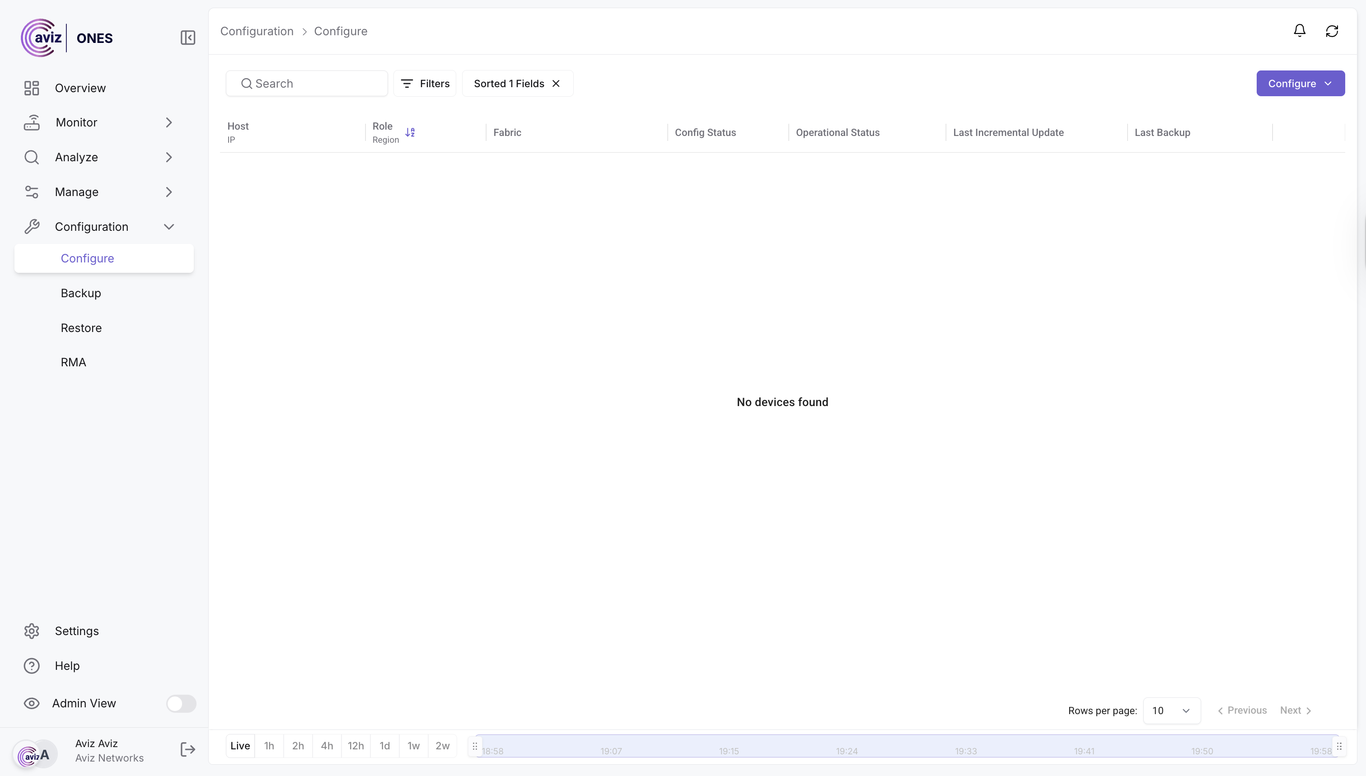This screenshot has height=776, width=1366.
Task: Open the Filters button
Action: coord(425,84)
